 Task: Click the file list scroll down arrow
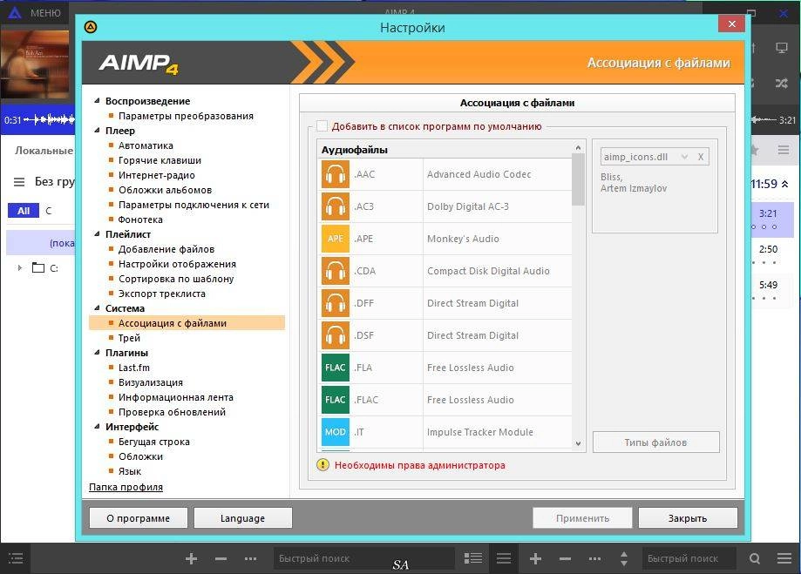(578, 443)
